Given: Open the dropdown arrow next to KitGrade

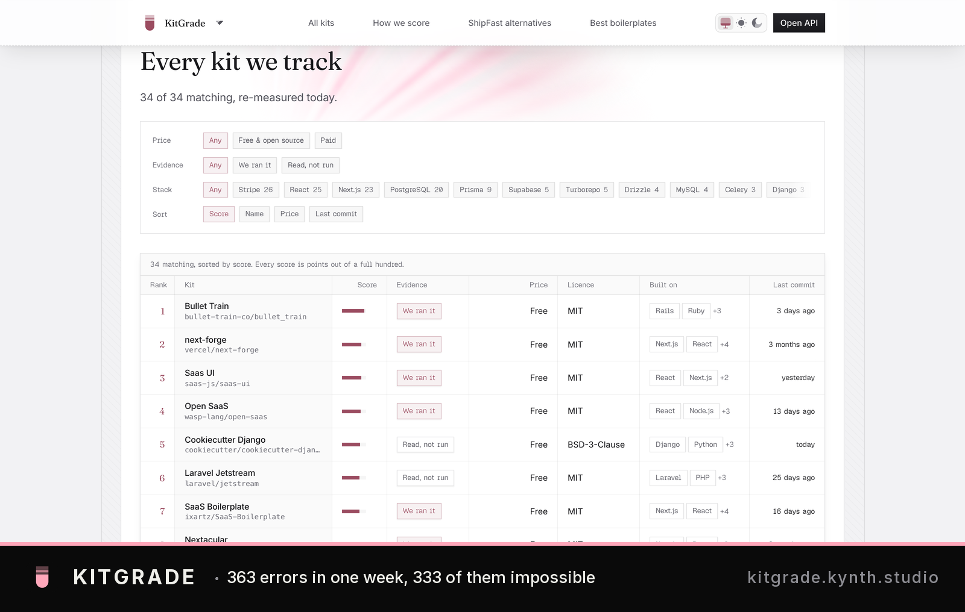Looking at the screenshot, I should (220, 23).
